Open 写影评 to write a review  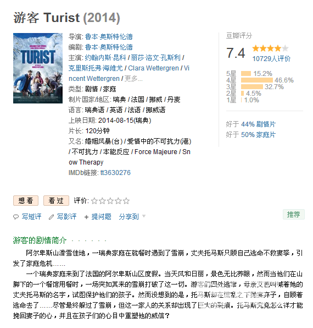coord(66,217)
